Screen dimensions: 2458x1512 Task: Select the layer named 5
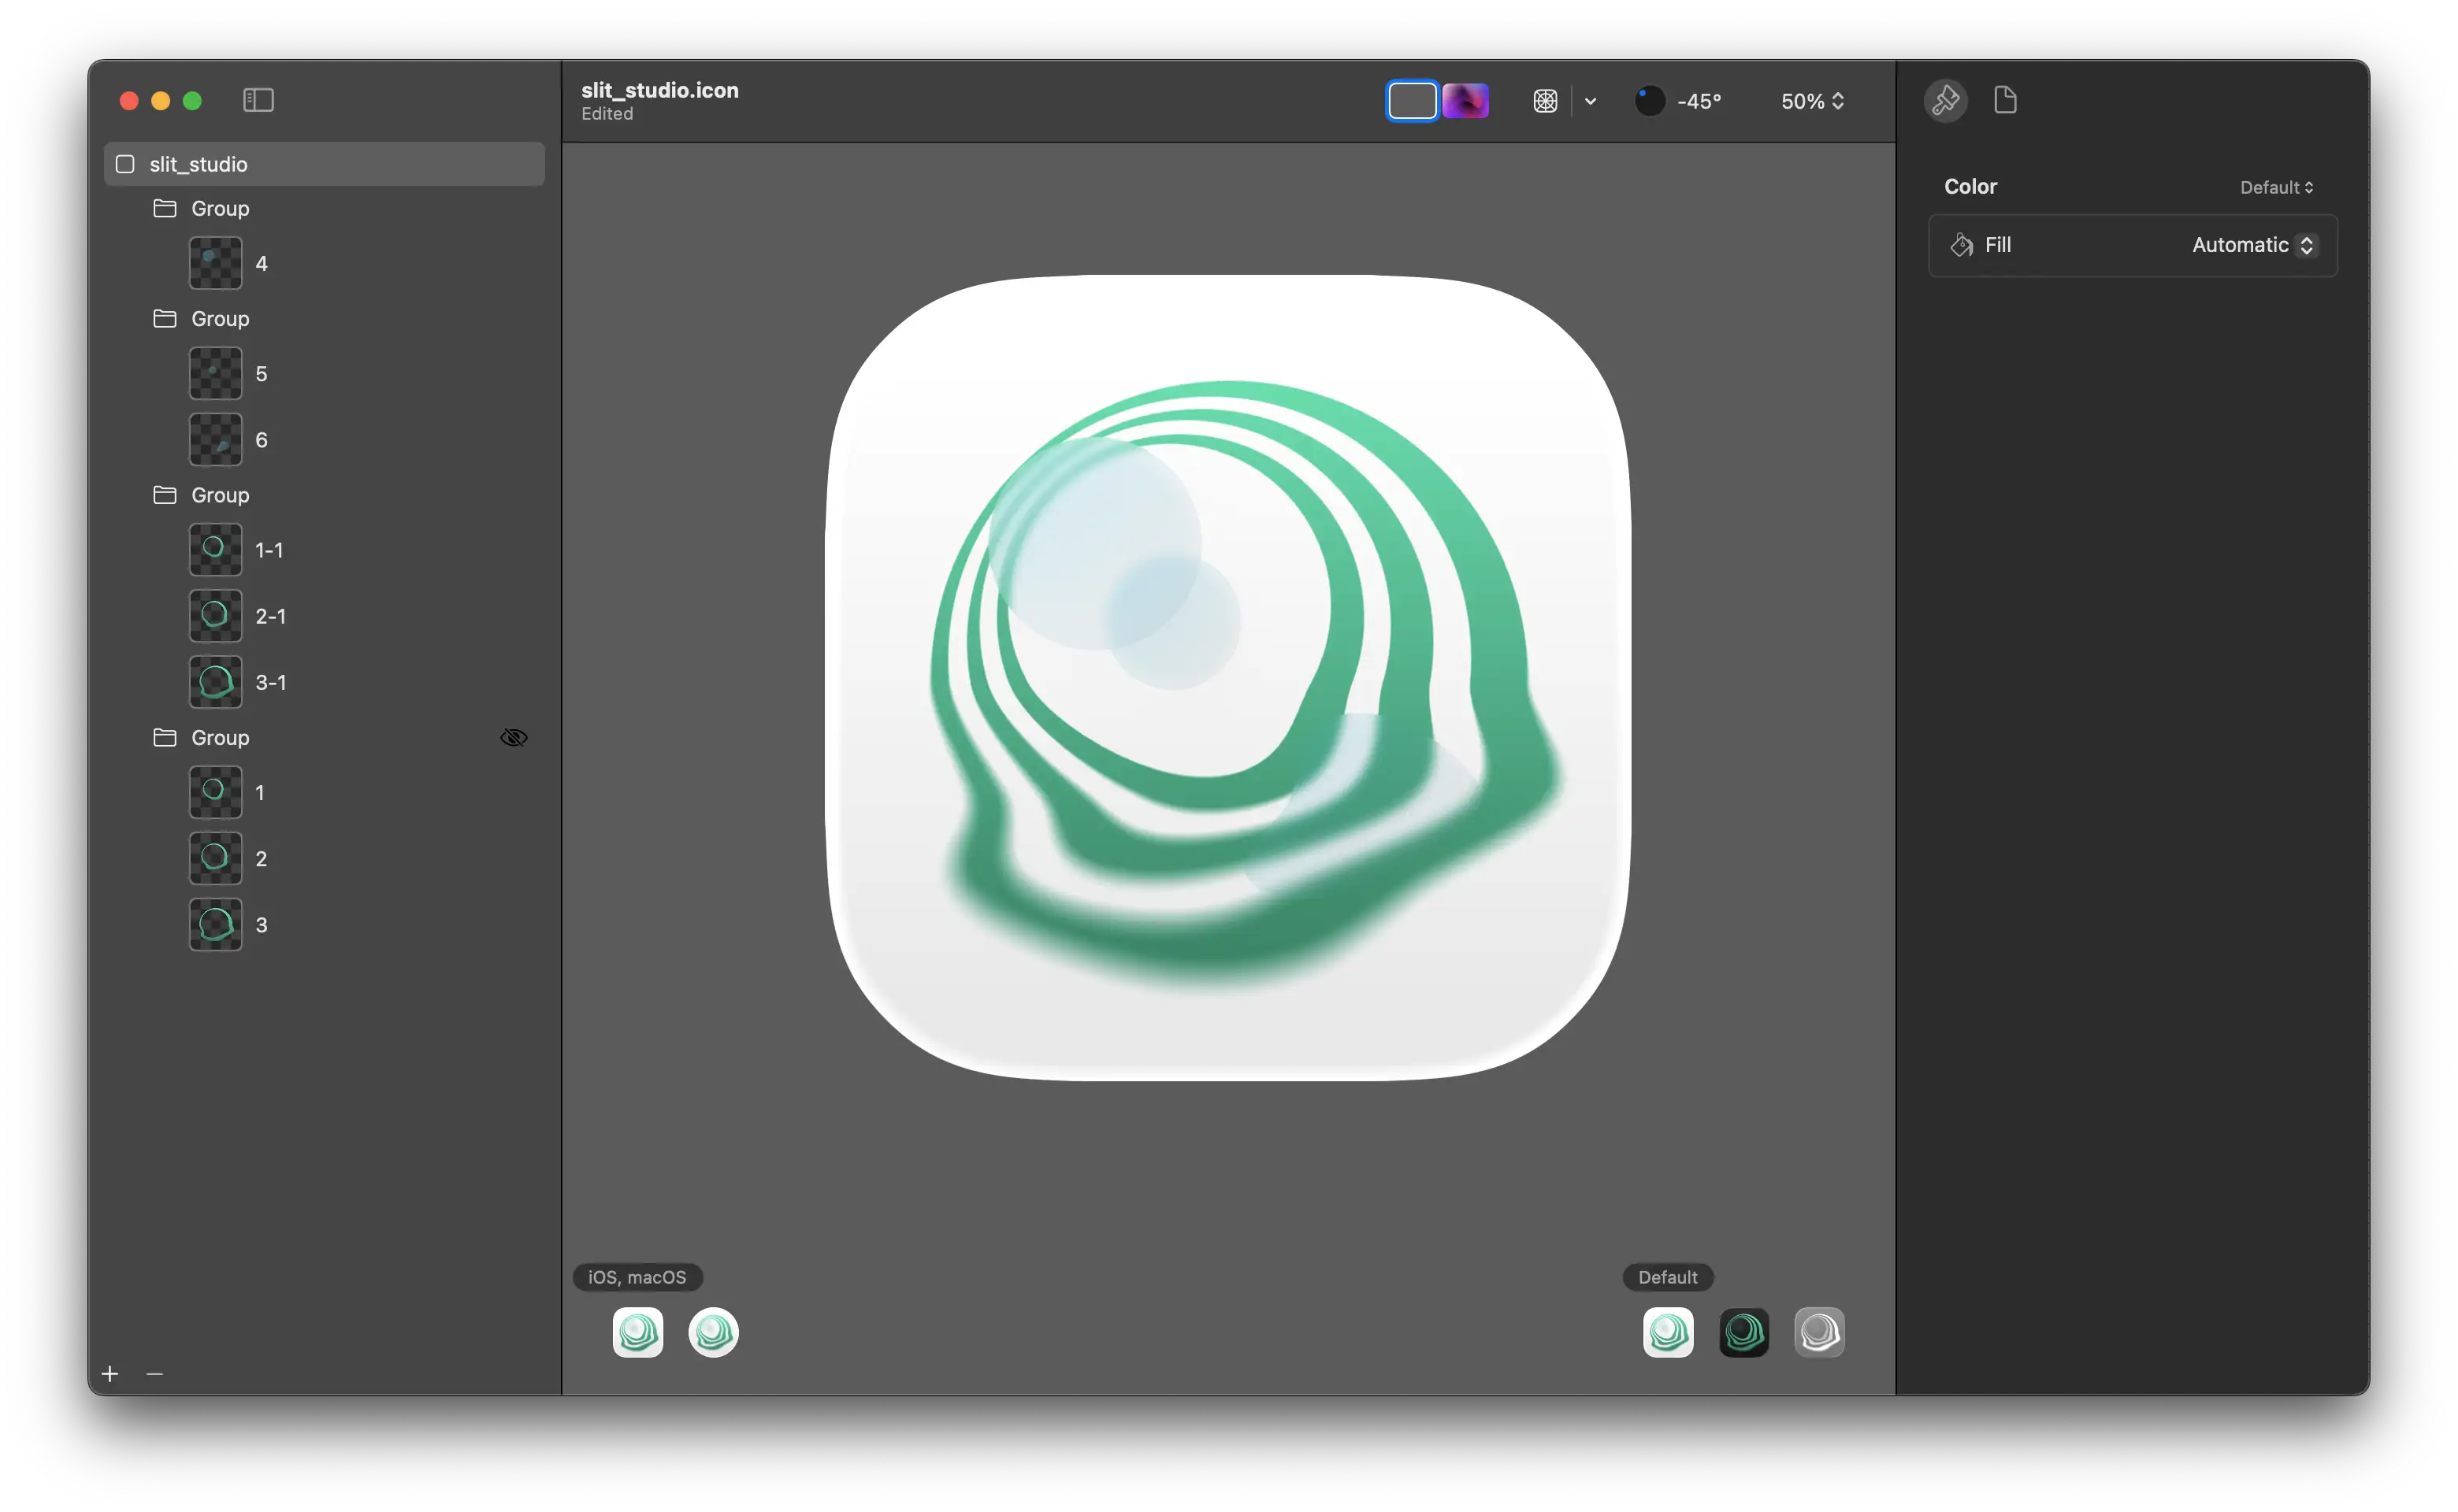tap(260, 373)
